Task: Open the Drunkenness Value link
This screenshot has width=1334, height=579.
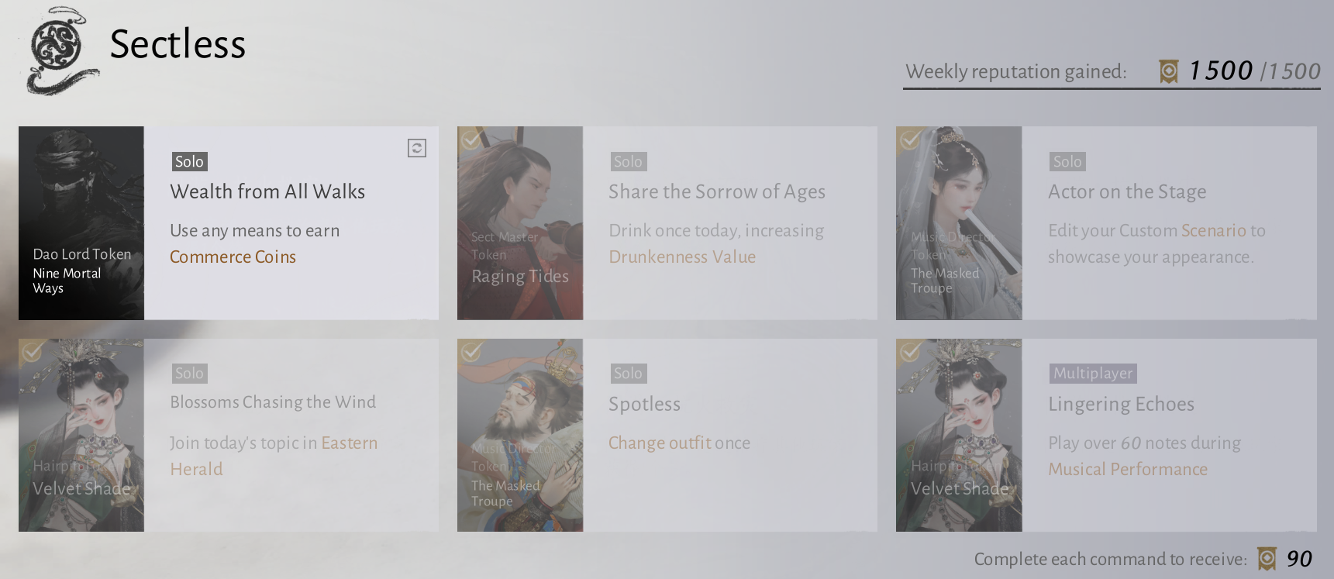Action: click(x=681, y=257)
